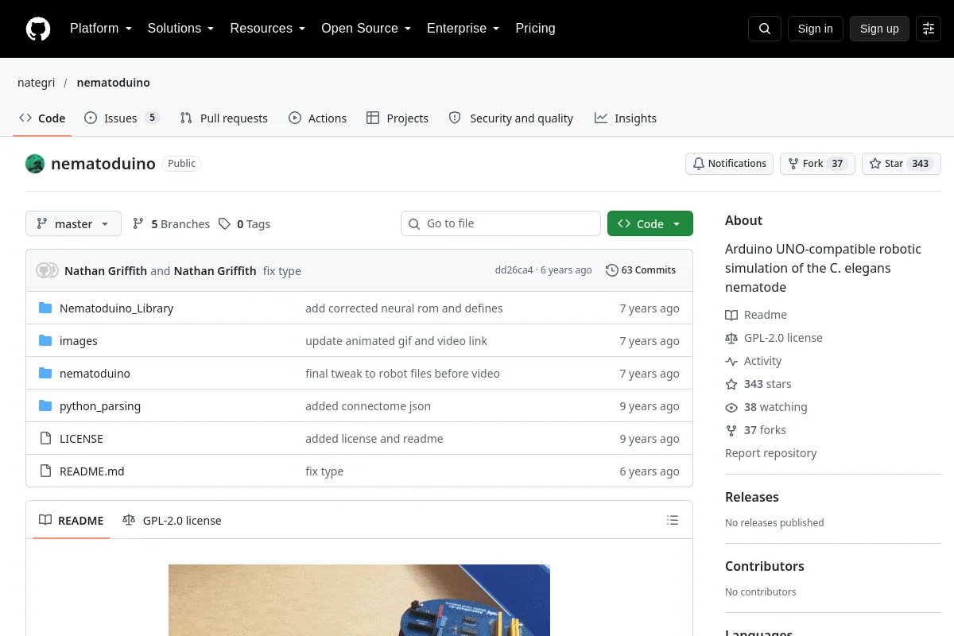954x636 pixels.
Task: Open the Nematoduino_Library folder
Action: coord(116,308)
